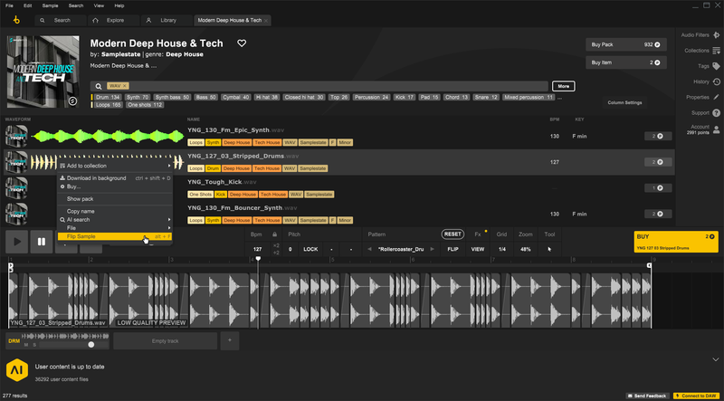Open the History clock icon

point(716,81)
